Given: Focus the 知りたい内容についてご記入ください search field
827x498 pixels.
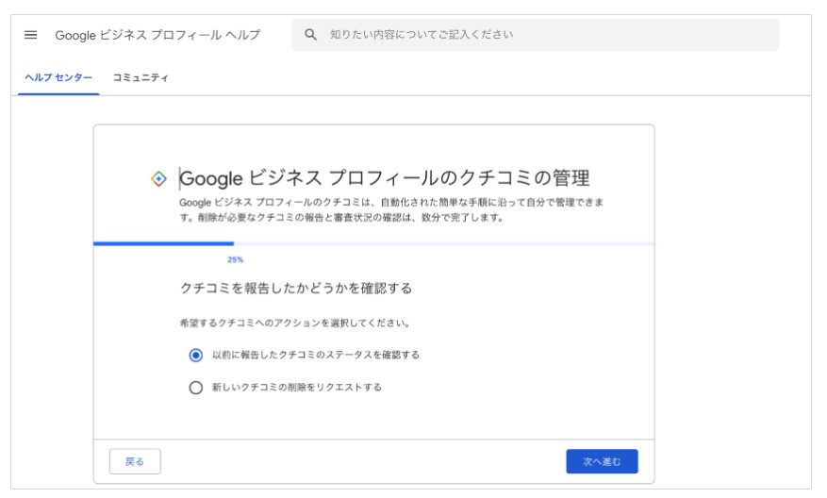Looking at the screenshot, I should click(x=536, y=35).
